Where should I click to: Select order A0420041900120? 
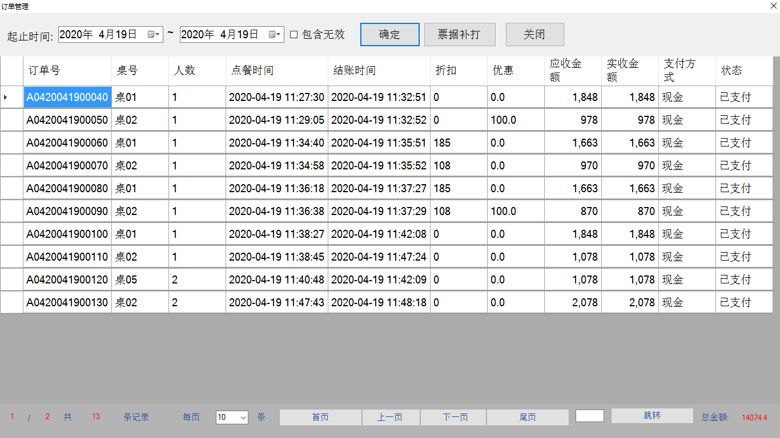(x=67, y=280)
